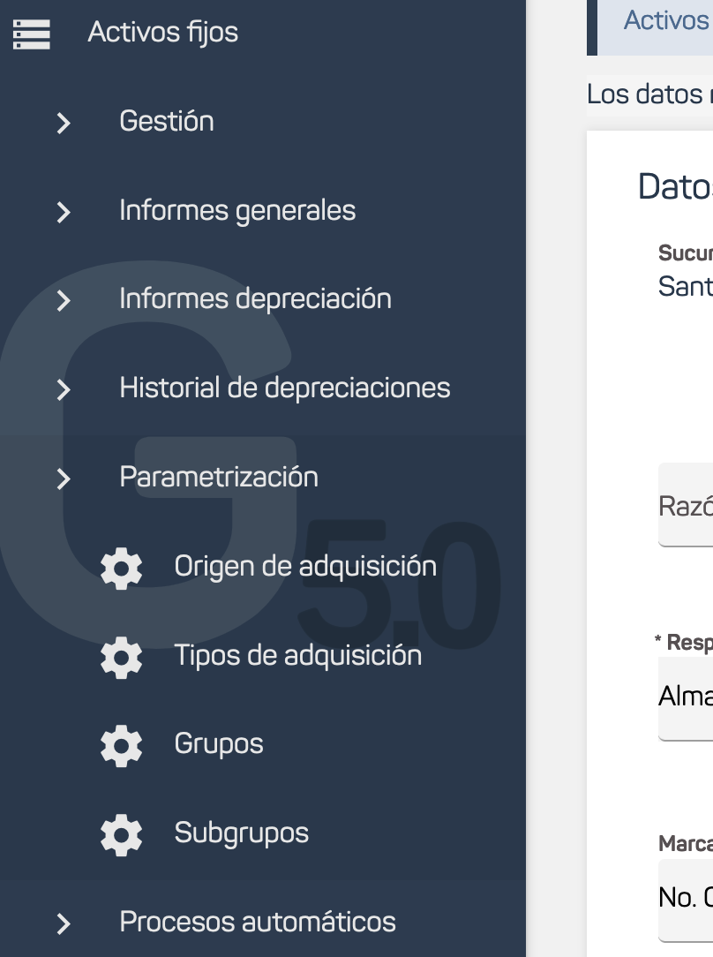The width and height of the screenshot is (713, 957).
Task: Expand the Gestión chevron
Action: point(64,123)
